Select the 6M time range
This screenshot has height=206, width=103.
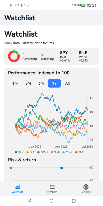click(41, 83)
